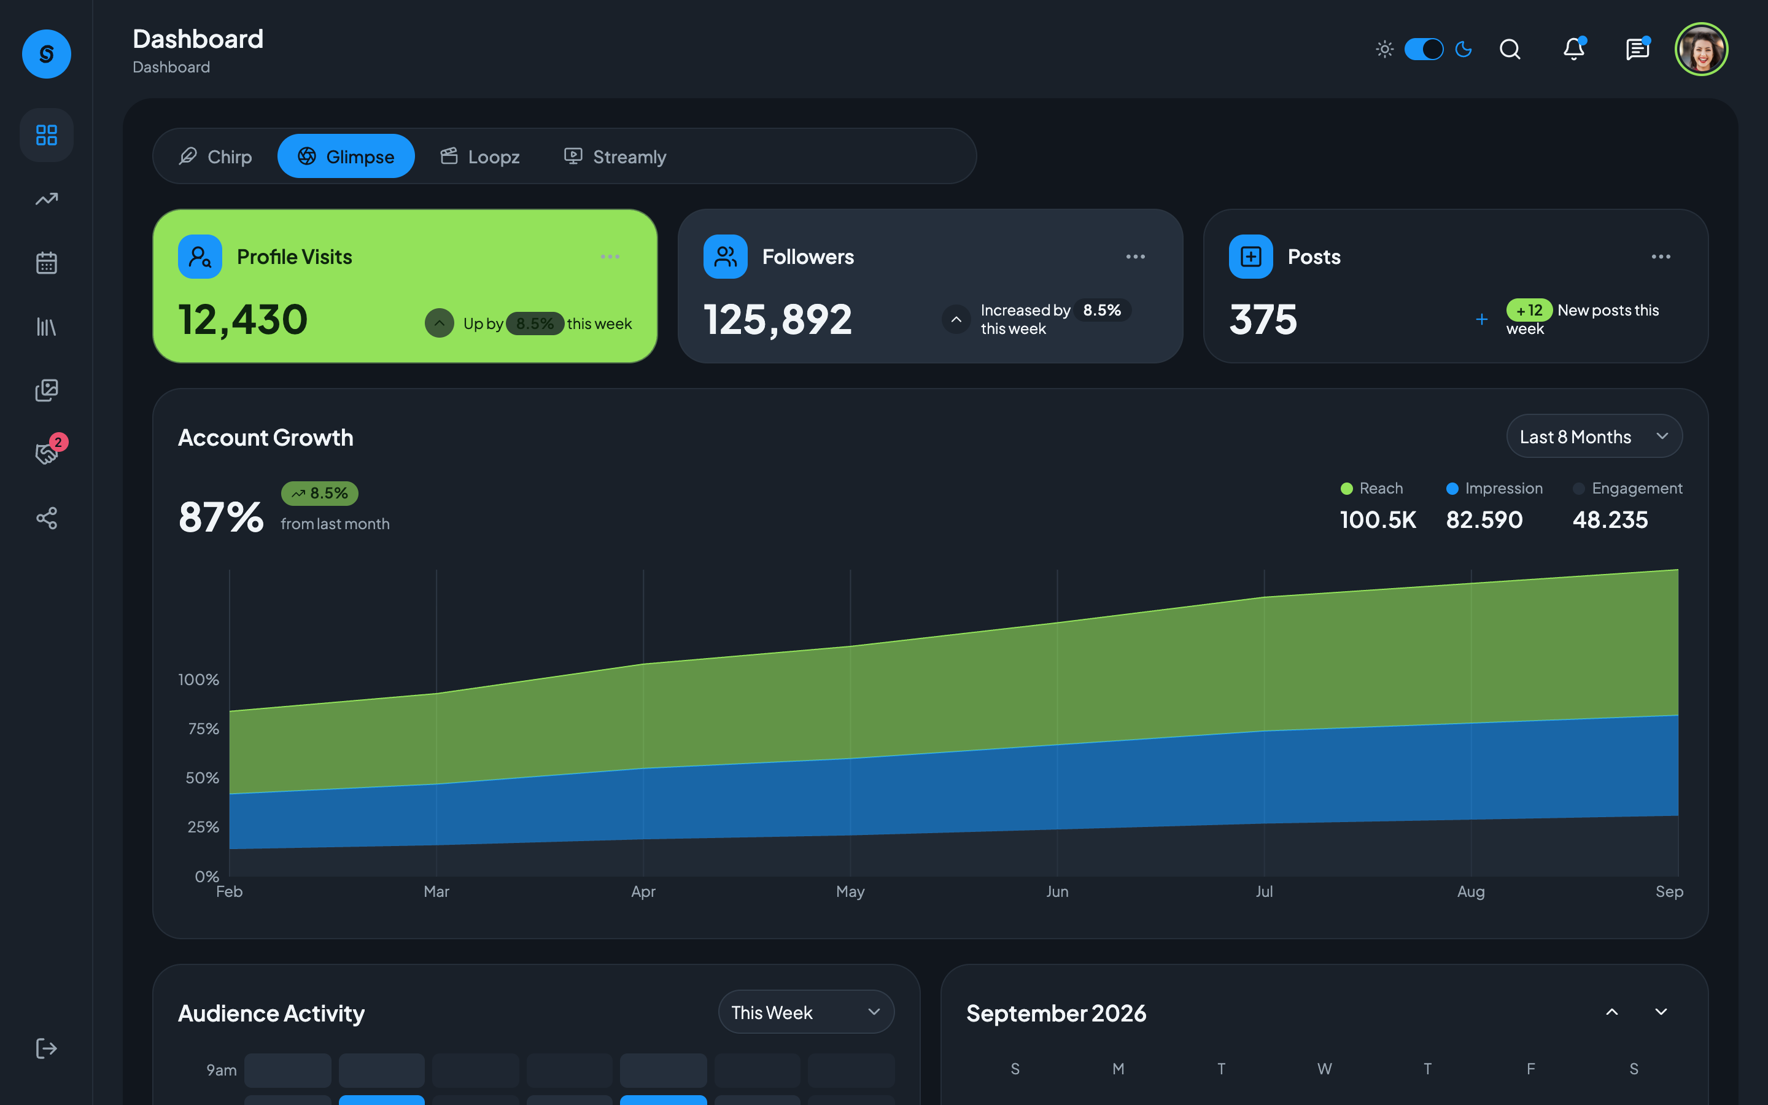Screen dimensions: 1768x1105
Task: Click the +12 new posts badge
Action: (x=1529, y=311)
